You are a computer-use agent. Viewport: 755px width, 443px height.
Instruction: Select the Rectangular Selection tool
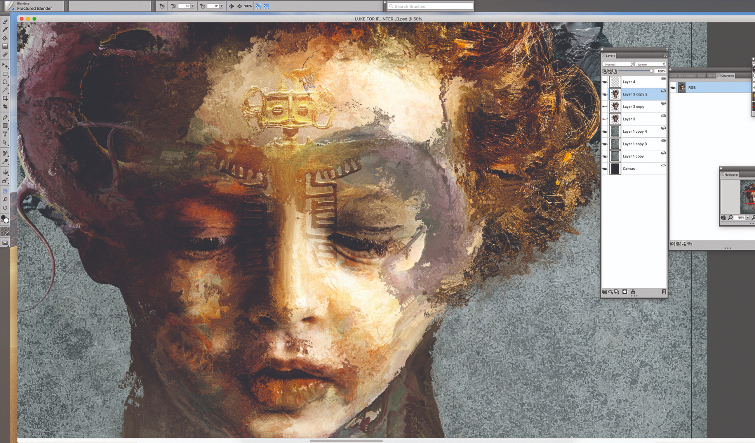(x=5, y=74)
